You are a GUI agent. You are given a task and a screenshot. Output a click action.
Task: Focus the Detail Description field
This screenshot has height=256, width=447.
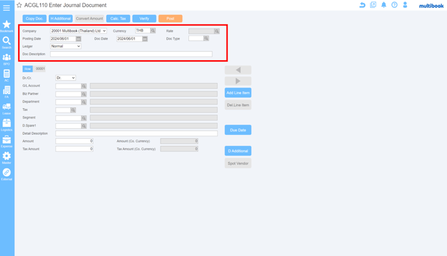click(136, 134)
